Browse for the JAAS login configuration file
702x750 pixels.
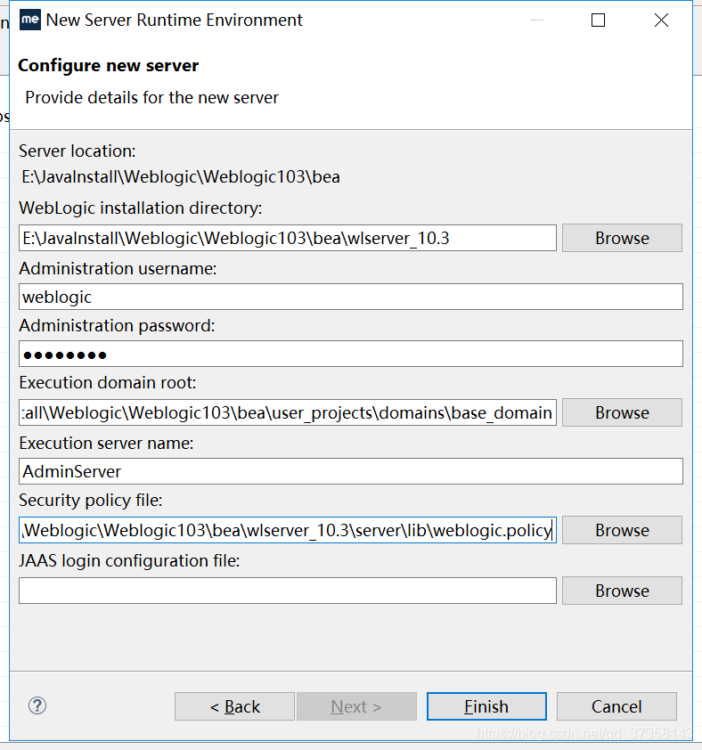point(621,591)
